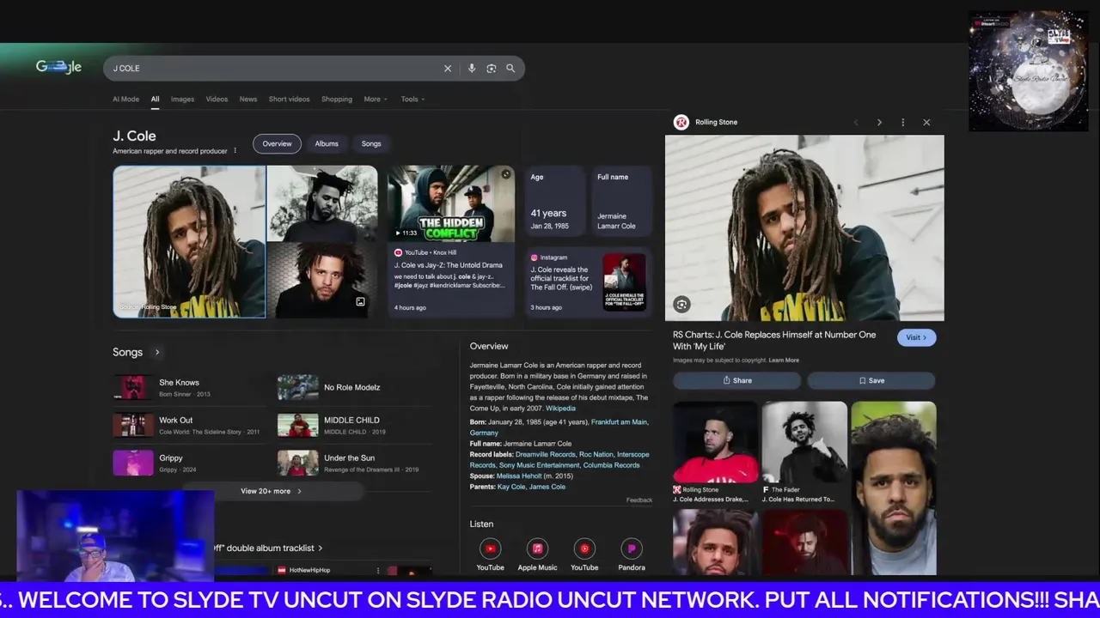
Task: Open Shopping tab
Action: pos(337,99)
